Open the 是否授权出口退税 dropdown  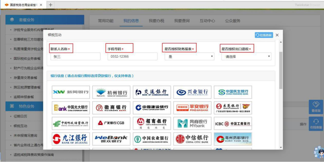click(246, 56)
